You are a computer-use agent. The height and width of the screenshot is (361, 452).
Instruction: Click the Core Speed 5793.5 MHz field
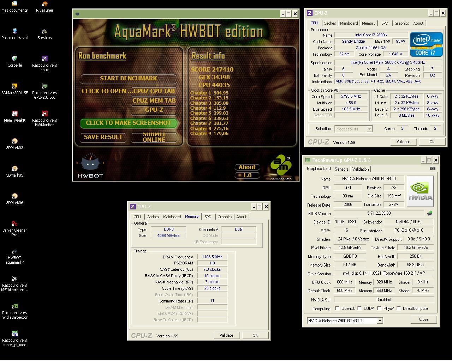pyautogui.click(x=351, y=97)
